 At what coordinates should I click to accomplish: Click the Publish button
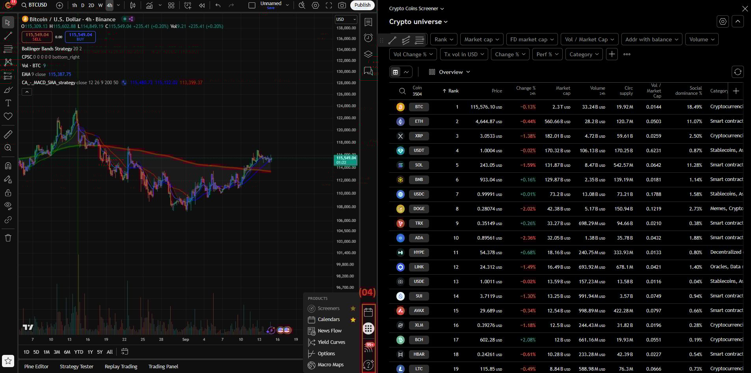pyautogui.click(x=362, y=5)
